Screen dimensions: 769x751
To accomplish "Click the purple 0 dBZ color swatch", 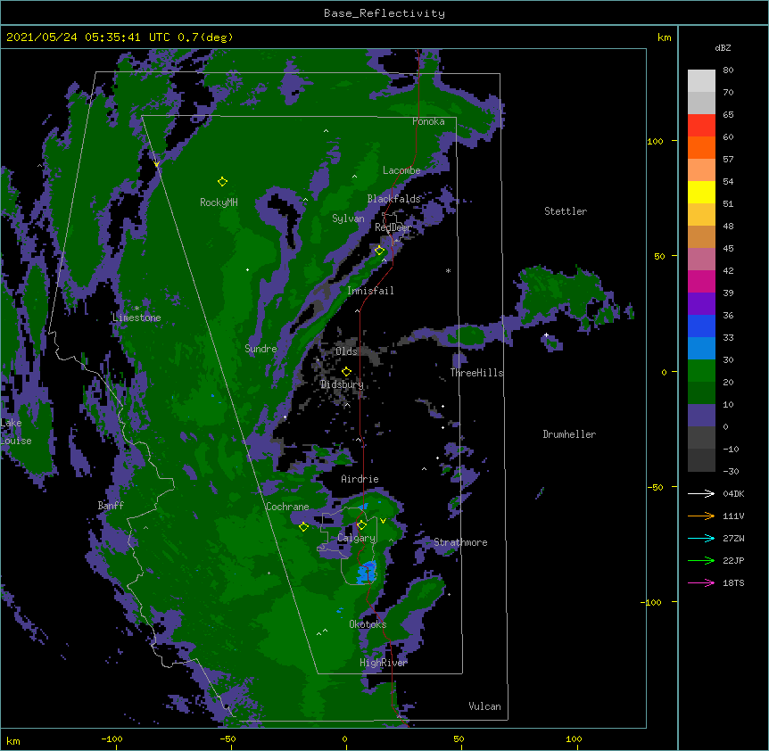I will [701, 416].
